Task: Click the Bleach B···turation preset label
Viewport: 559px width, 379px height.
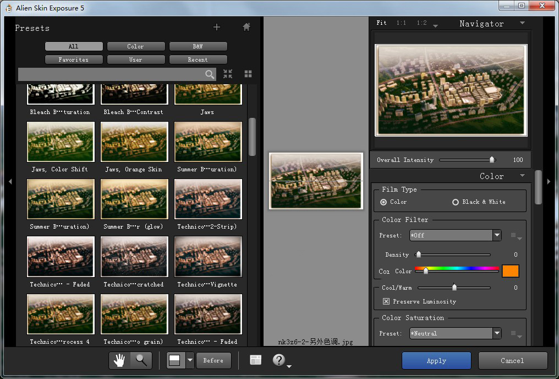Action: (60, 112)
